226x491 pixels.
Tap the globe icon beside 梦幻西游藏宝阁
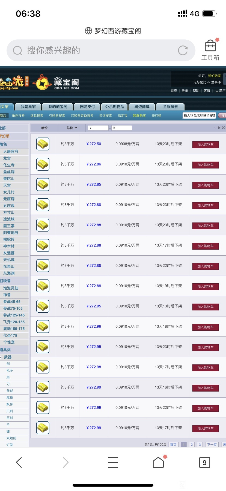(x=88, y=31)
